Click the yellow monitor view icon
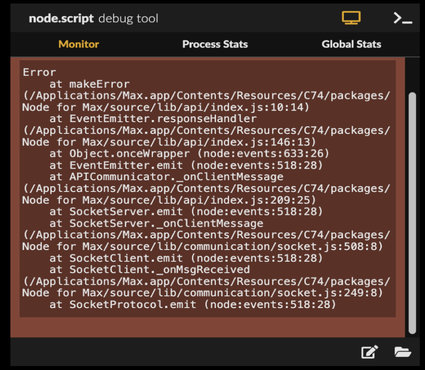The width and height of the screenshot is (425, 370). [351, 18]
